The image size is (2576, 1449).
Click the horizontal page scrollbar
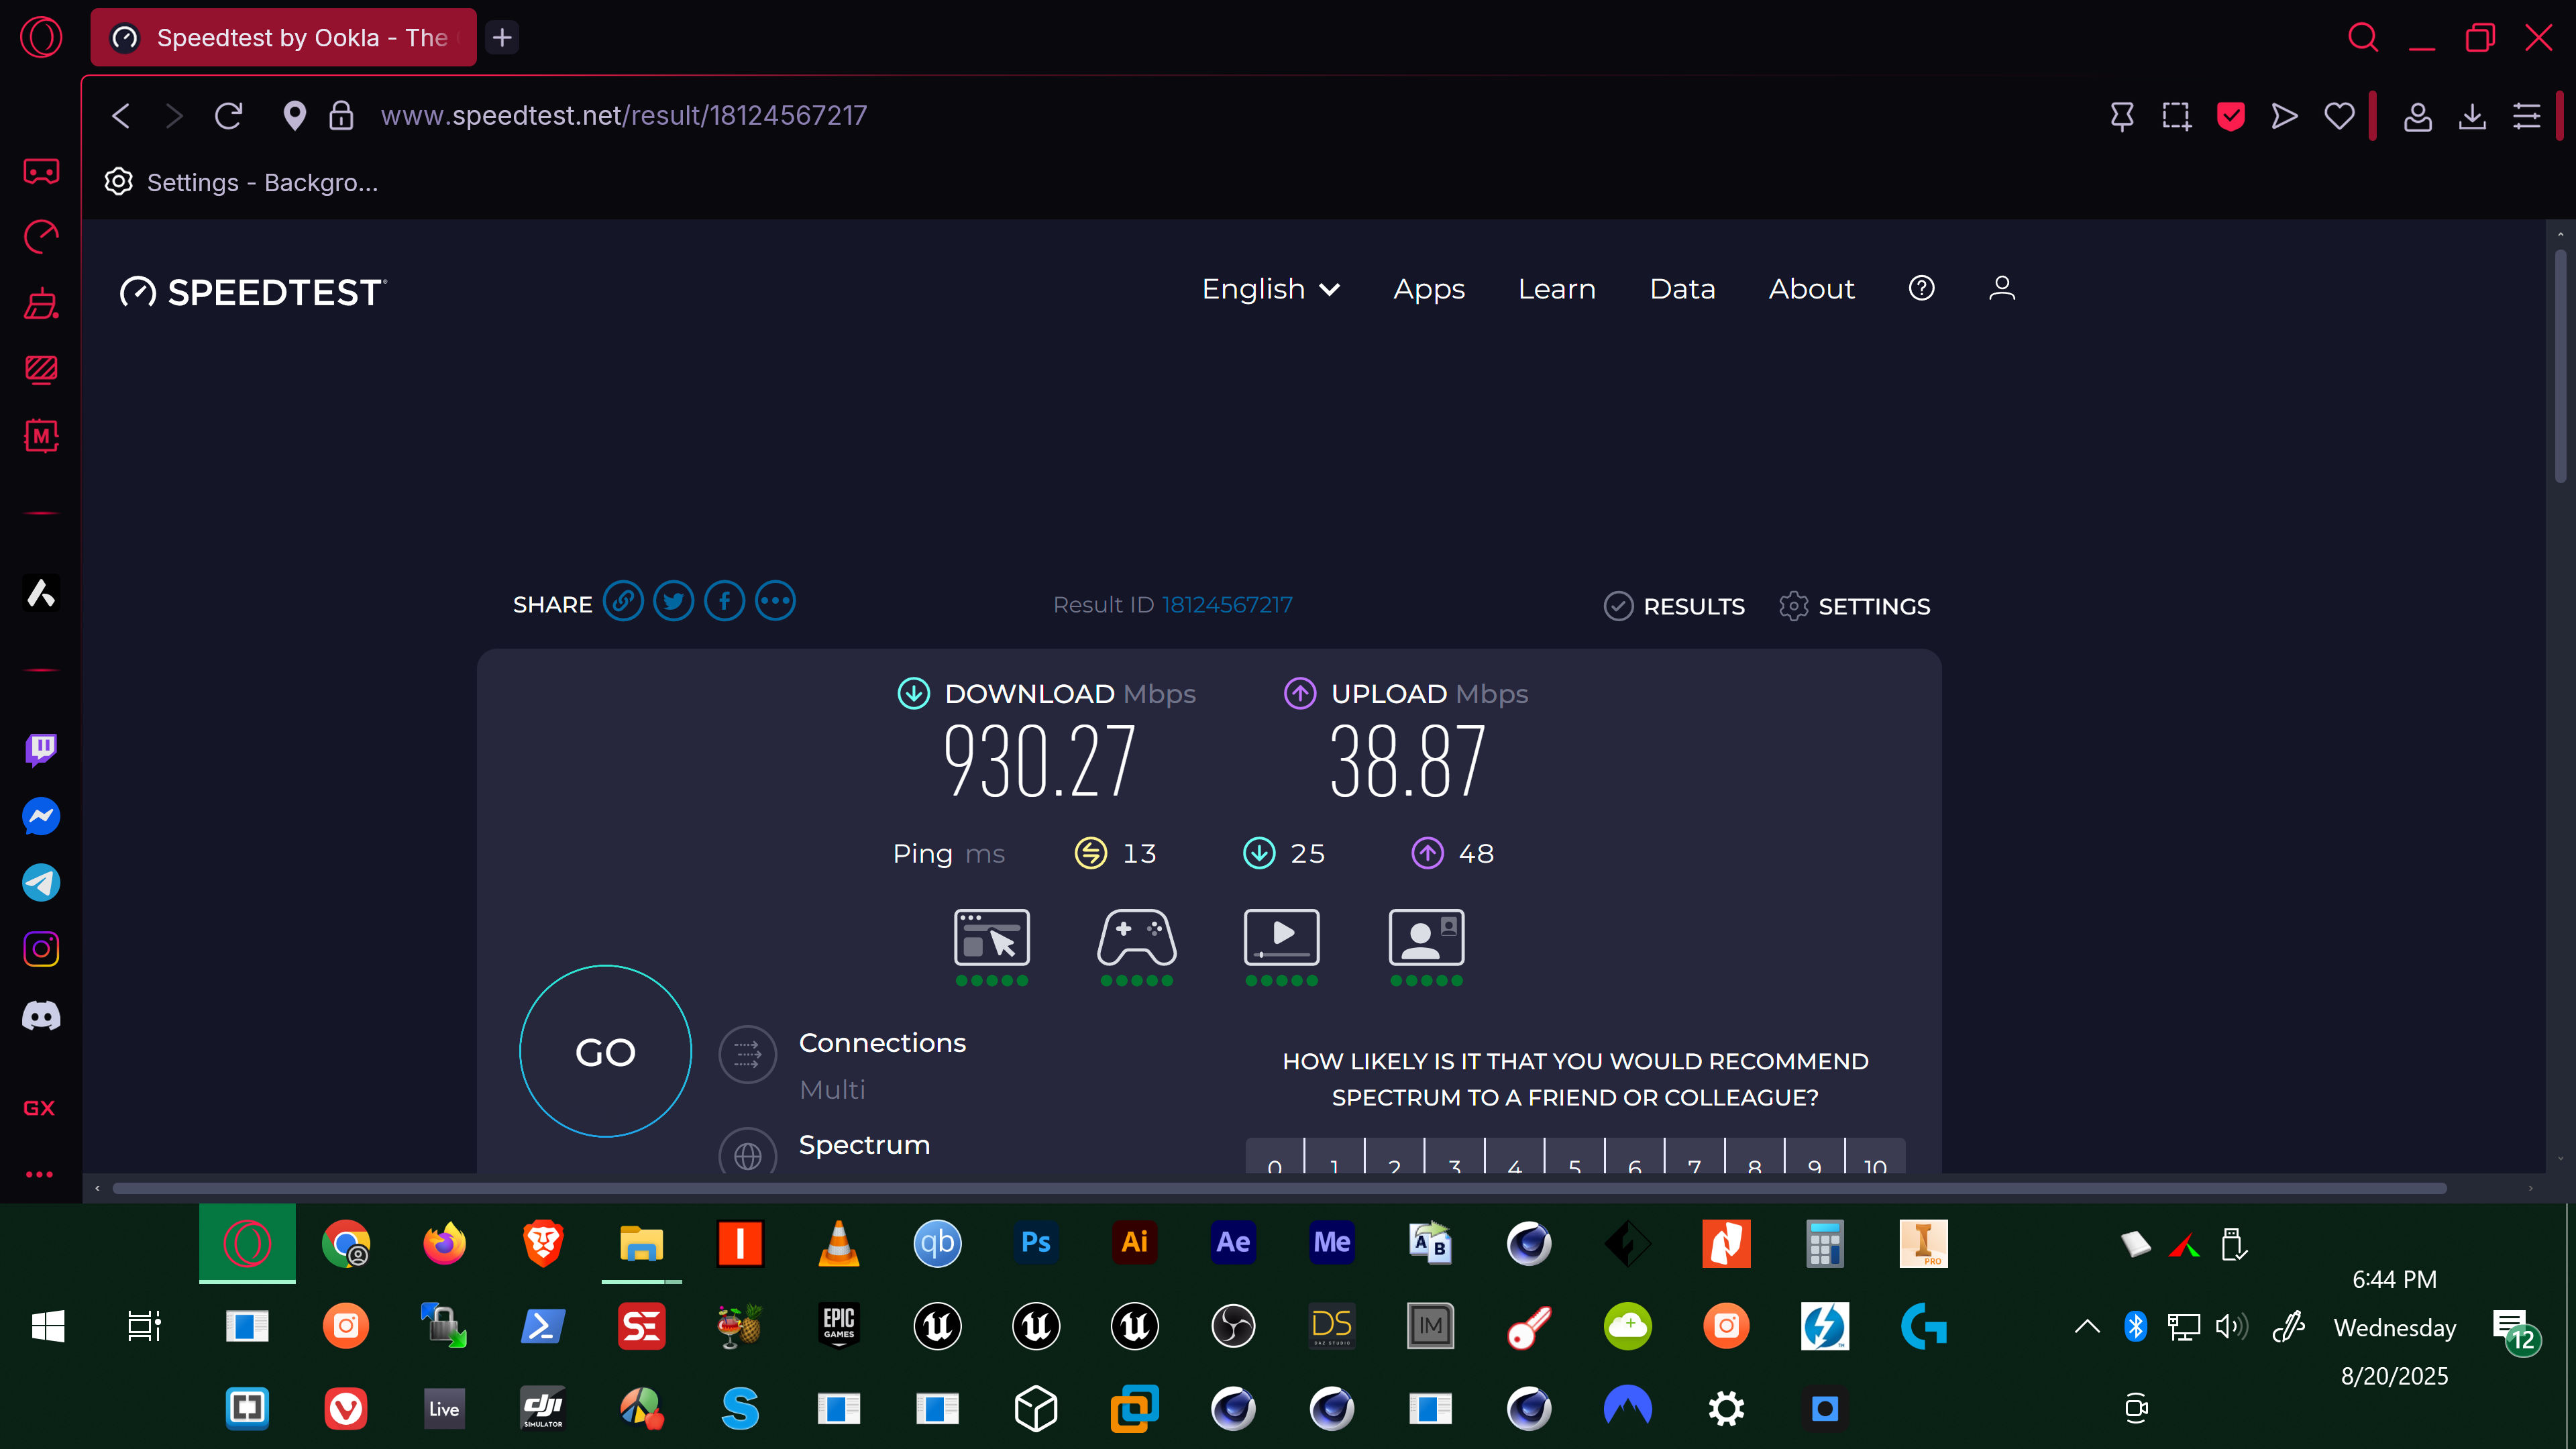coord(1279,1188)
